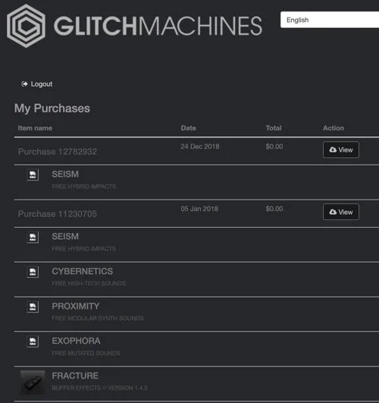This screenshot has width=379, height=403.
Task: Click 'FREE MODULAR SYNTH SOUNDS' subtitle
Action: 98,318
